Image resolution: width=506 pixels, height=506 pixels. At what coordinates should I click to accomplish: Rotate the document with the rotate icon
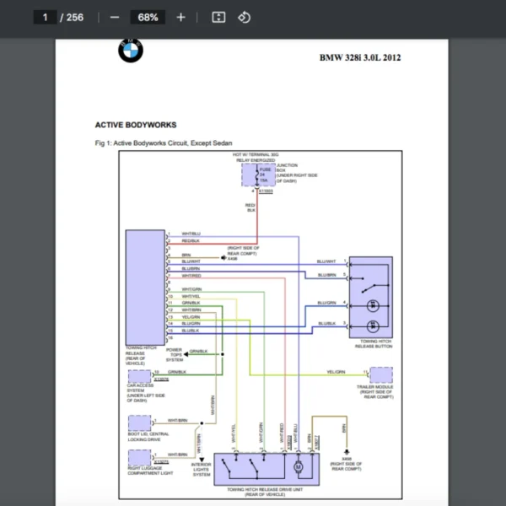click(244, 17)
